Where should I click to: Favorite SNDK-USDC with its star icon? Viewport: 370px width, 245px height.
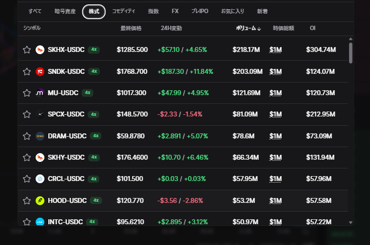pos(27,72)
